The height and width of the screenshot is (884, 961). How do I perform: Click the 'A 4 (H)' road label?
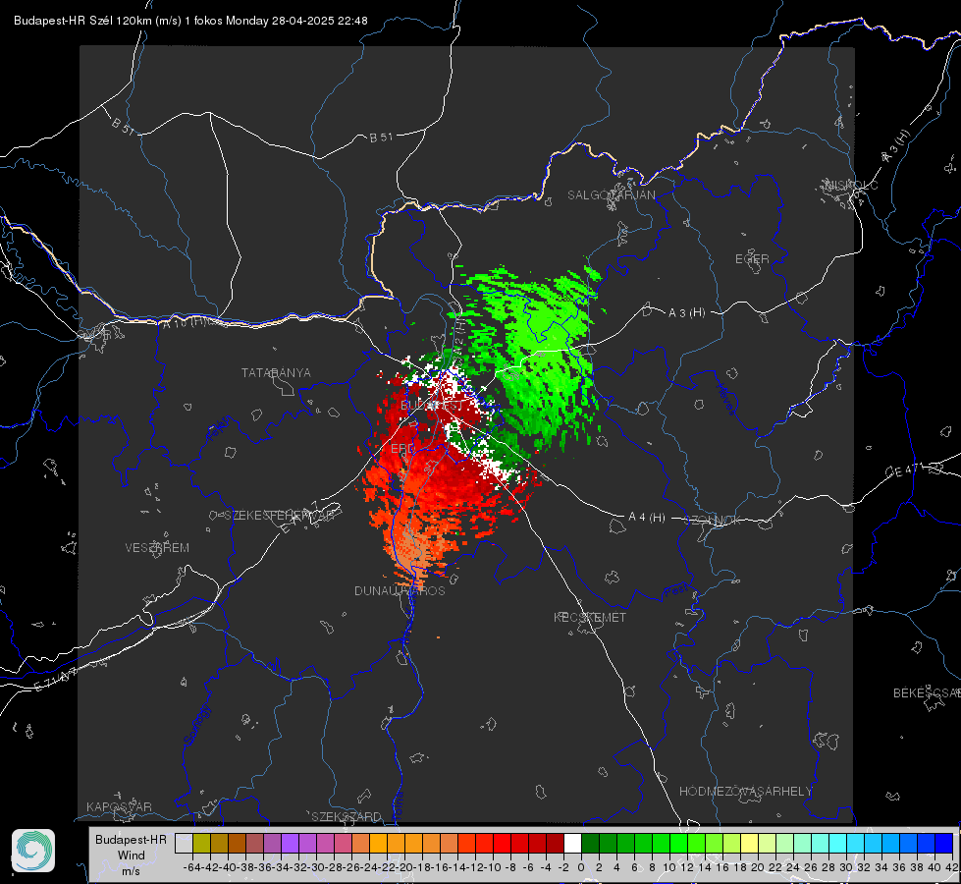[647, 518]
